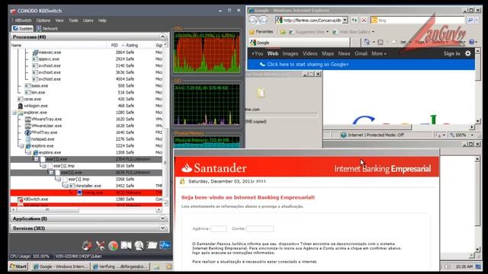The width and height of the screenshot is (488, 274).
Task: Open the Gmail link on Google bar
Action: coord(361,53)
